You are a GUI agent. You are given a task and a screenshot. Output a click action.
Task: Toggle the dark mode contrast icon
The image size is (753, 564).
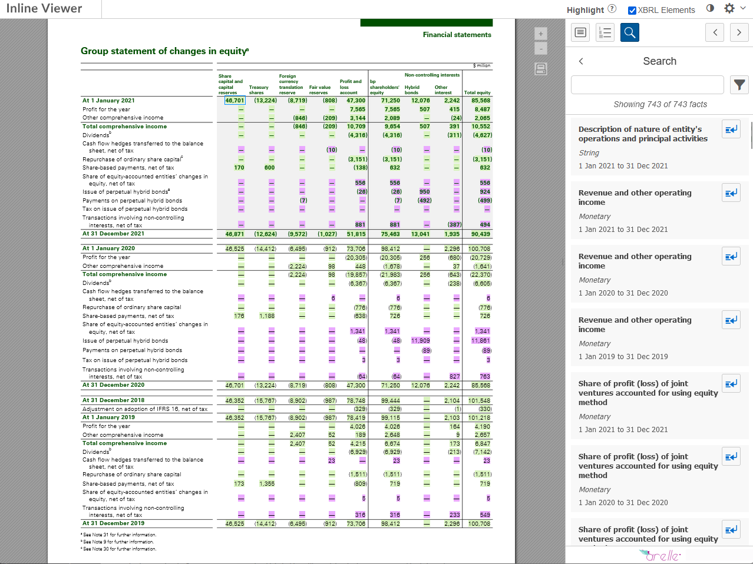[710, 8]
